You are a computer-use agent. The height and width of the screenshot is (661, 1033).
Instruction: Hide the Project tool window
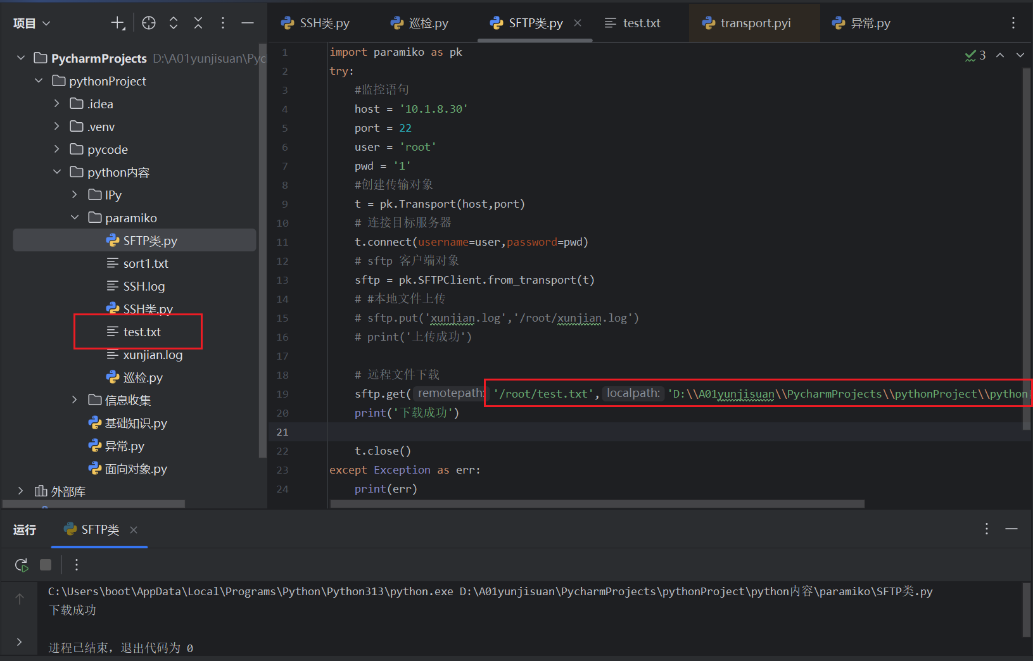pyautogui.click(x=248, y=23)
